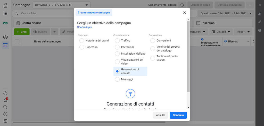Tick the select-all campaigns checkbox
264x126 pixels.
click(17, 41)
